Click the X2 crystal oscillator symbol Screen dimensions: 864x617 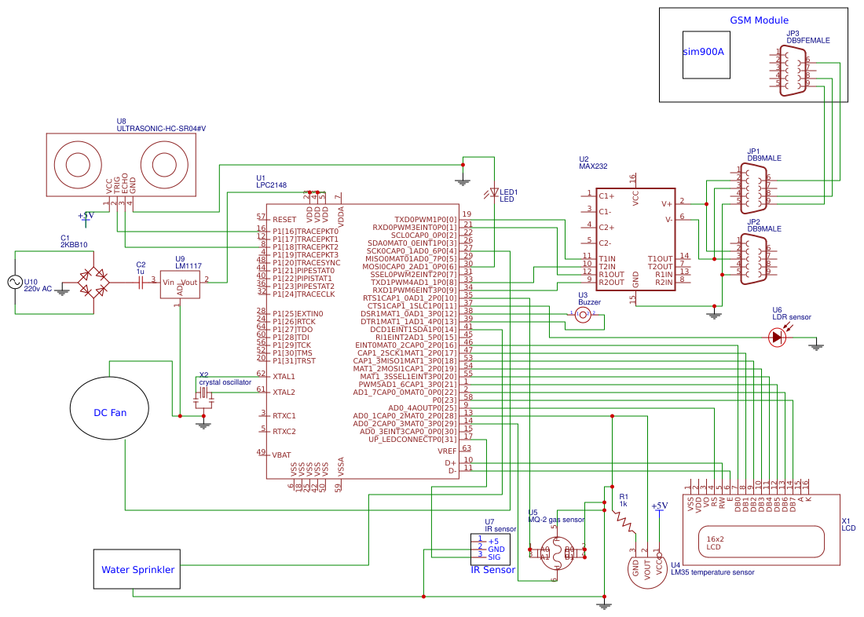tap(203, 392)
